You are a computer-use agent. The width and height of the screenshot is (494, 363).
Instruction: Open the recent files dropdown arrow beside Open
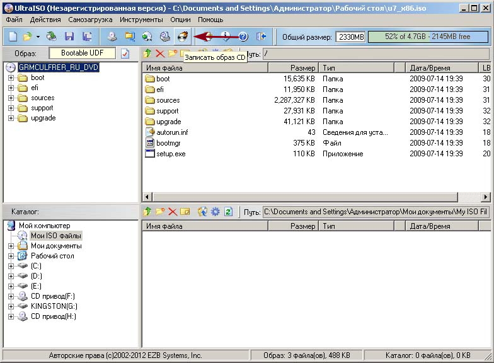pos(38,37)
